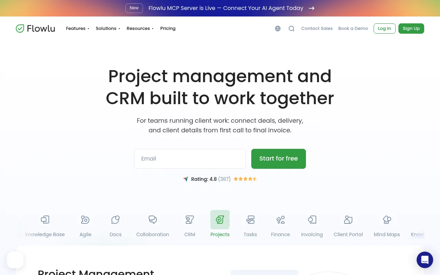Select the Mind Maps feature icon
Viewport: 440px width, 275px height.
pyautogui.click(x=387, y=220)
